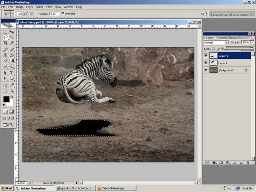Swap foreground and background colors
This screenshot has width=256, height=192.
[12, 97]
